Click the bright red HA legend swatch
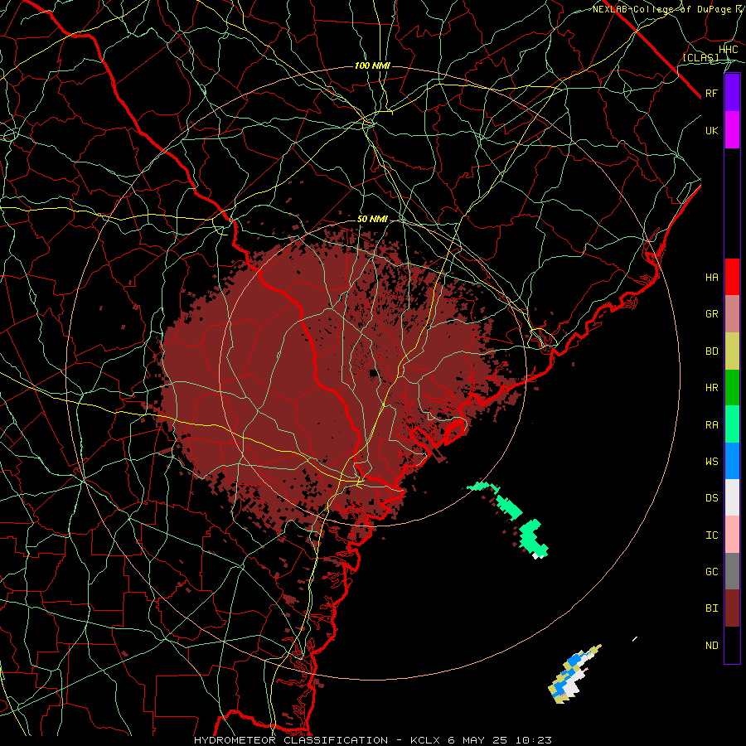Image resolution: width=746 pixels, height=746 pixels. [x=732, y=277]
